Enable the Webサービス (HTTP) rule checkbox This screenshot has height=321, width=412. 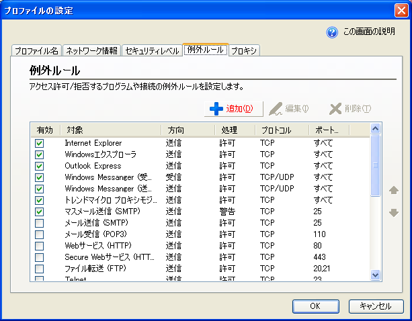[x=40, y=246]
